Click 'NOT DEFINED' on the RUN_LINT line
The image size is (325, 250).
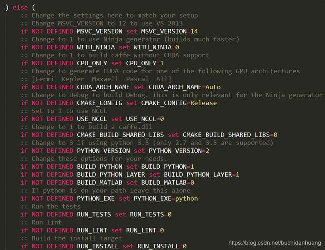[x=52, y=230]
